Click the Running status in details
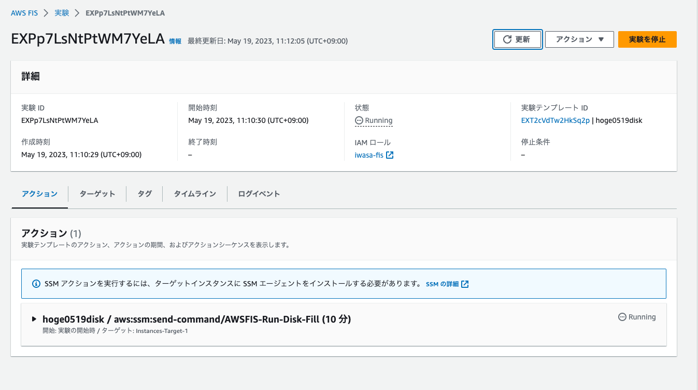Viewport: 698px width, 390px height. (374, 120)
